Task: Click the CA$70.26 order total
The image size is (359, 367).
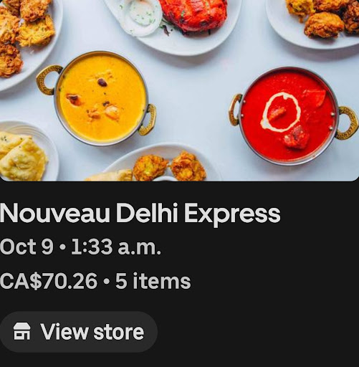Action: [x=49, y=281]
